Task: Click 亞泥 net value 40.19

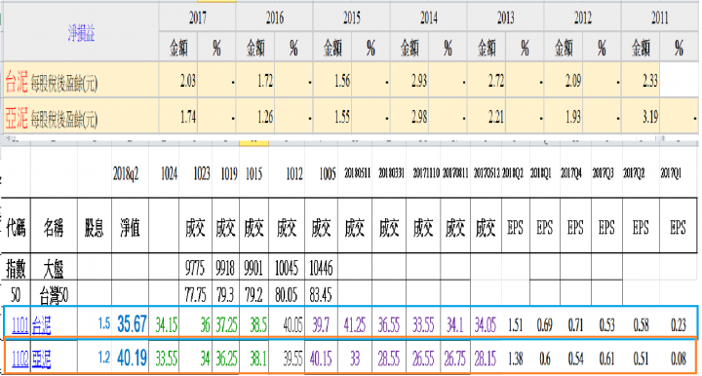Action: 132,357
